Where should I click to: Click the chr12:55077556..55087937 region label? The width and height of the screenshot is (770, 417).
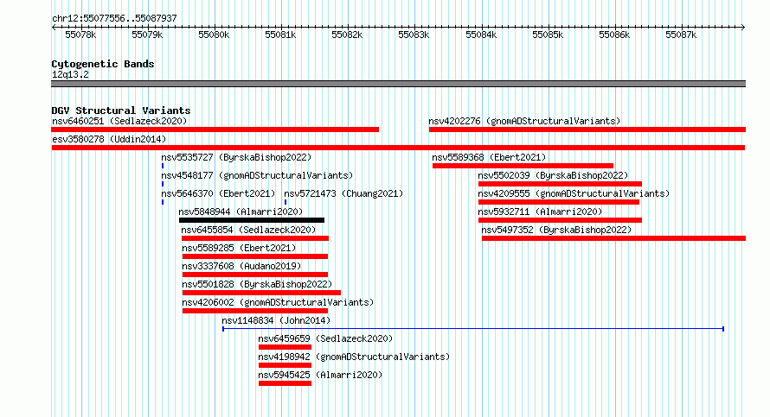(114, 18)
